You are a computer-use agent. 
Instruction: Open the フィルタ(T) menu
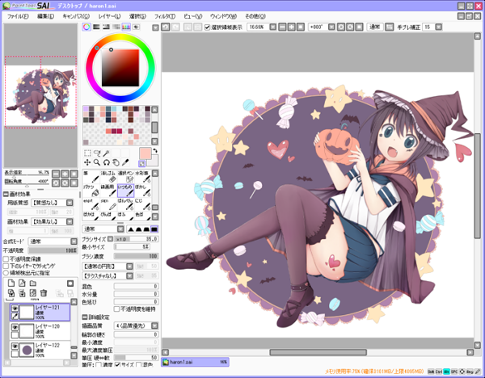165,16
